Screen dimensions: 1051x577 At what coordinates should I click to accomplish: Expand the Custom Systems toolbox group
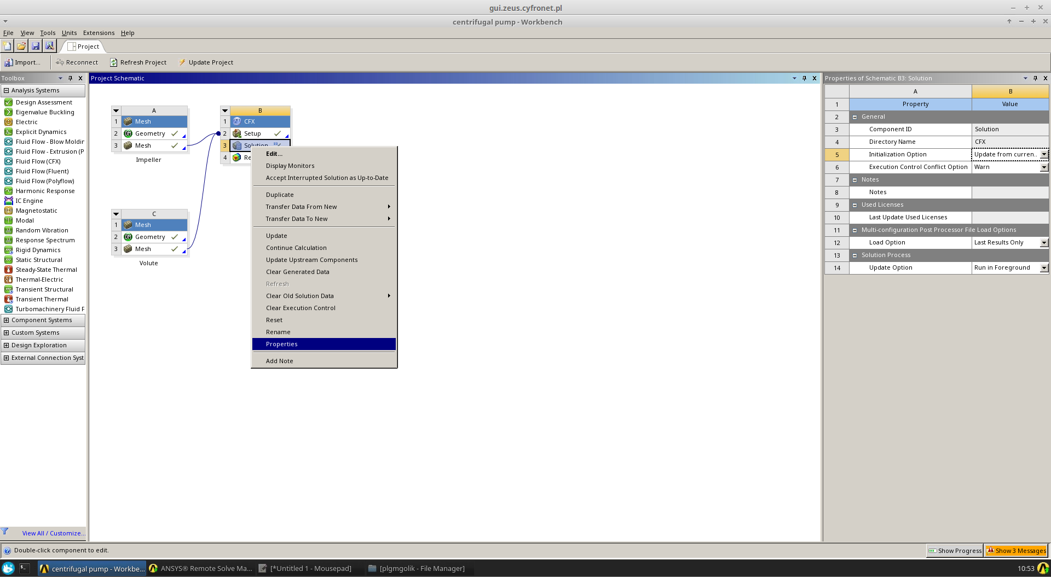(6, 333)
